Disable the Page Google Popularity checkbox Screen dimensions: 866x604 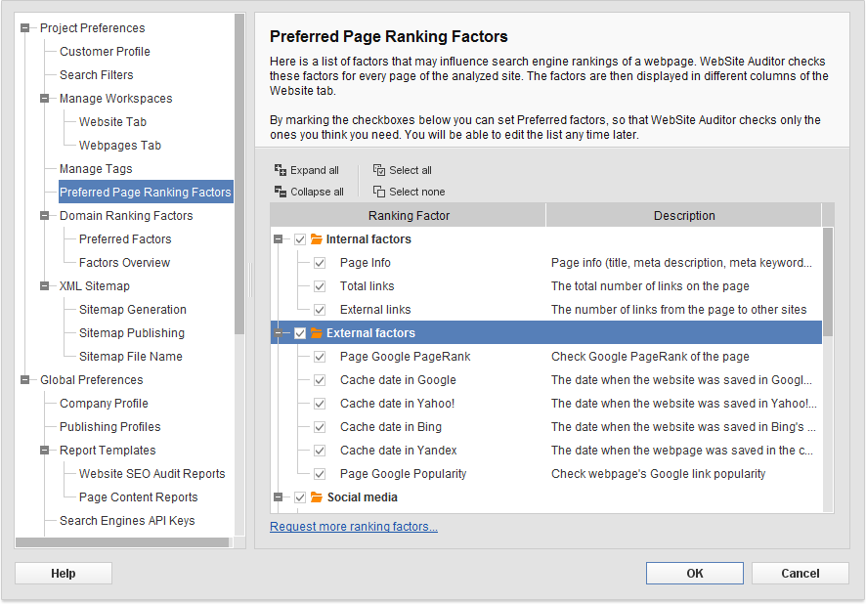[x=320, y=474]
